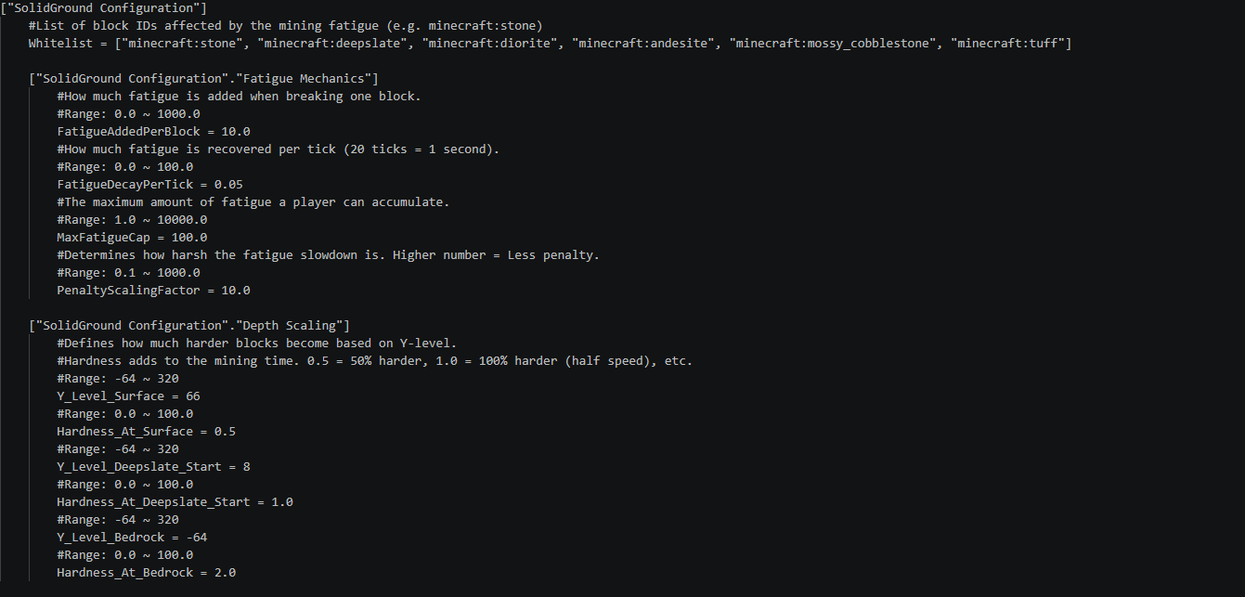The width and height of the screenshot is (1245, 597).
Task: Click the comment about fatigue recovered per tick
Action: [x=279, y=149]
